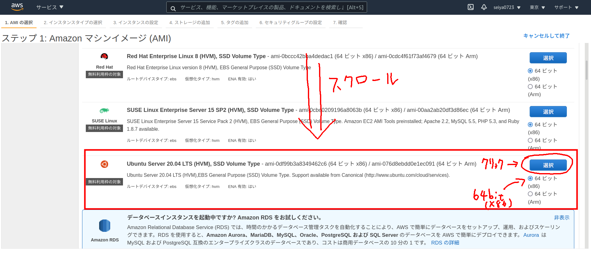The image size is (591, 268).
Task: Open the seiya0723 account dropdown
Action: coord(507,7)
